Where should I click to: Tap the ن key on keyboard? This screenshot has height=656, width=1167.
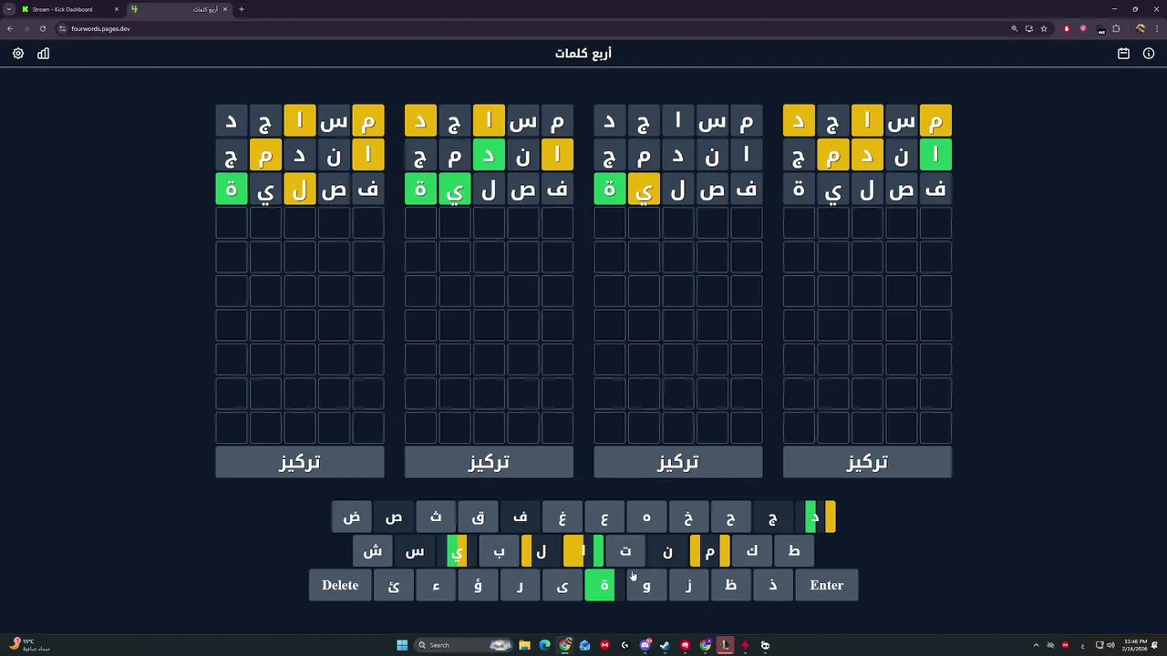(667, 551)
